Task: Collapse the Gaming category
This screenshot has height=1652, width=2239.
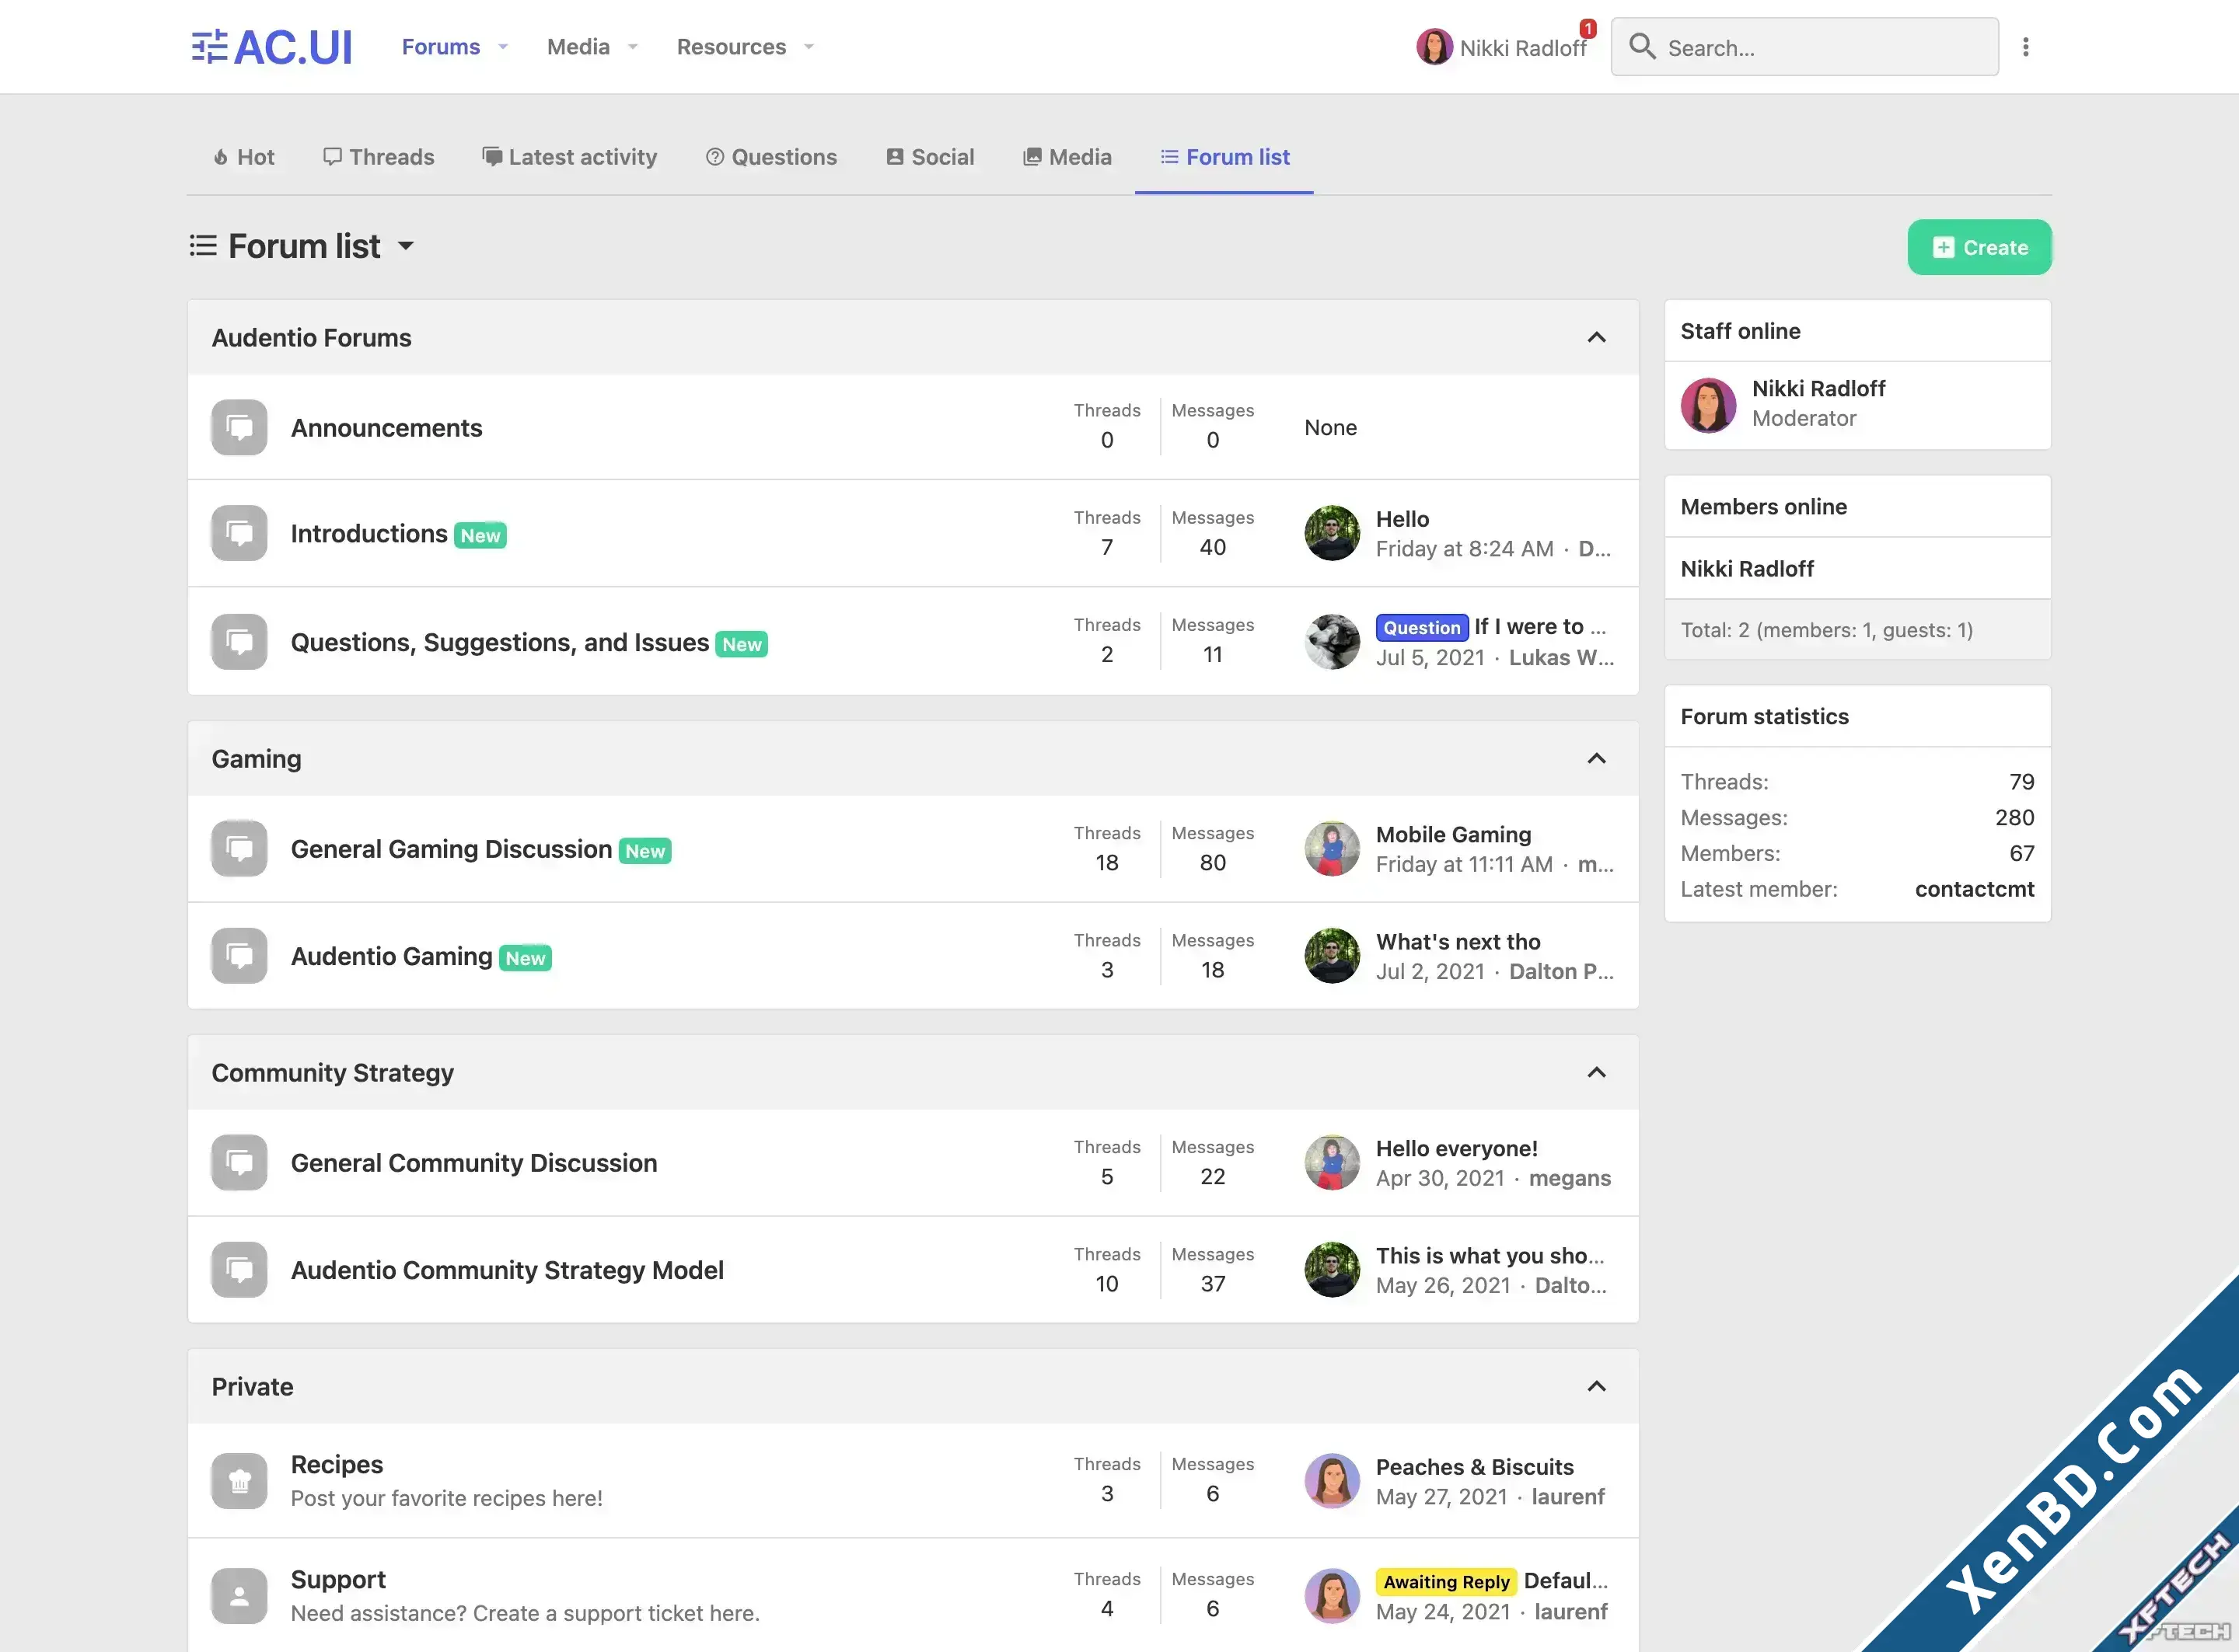Action: [x=1597, y=758]
